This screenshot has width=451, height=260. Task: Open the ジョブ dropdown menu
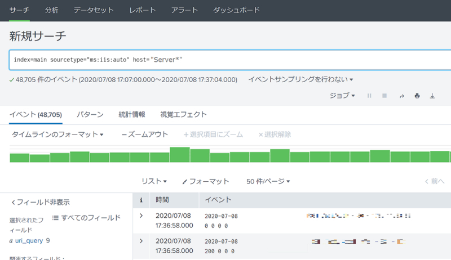342,96
